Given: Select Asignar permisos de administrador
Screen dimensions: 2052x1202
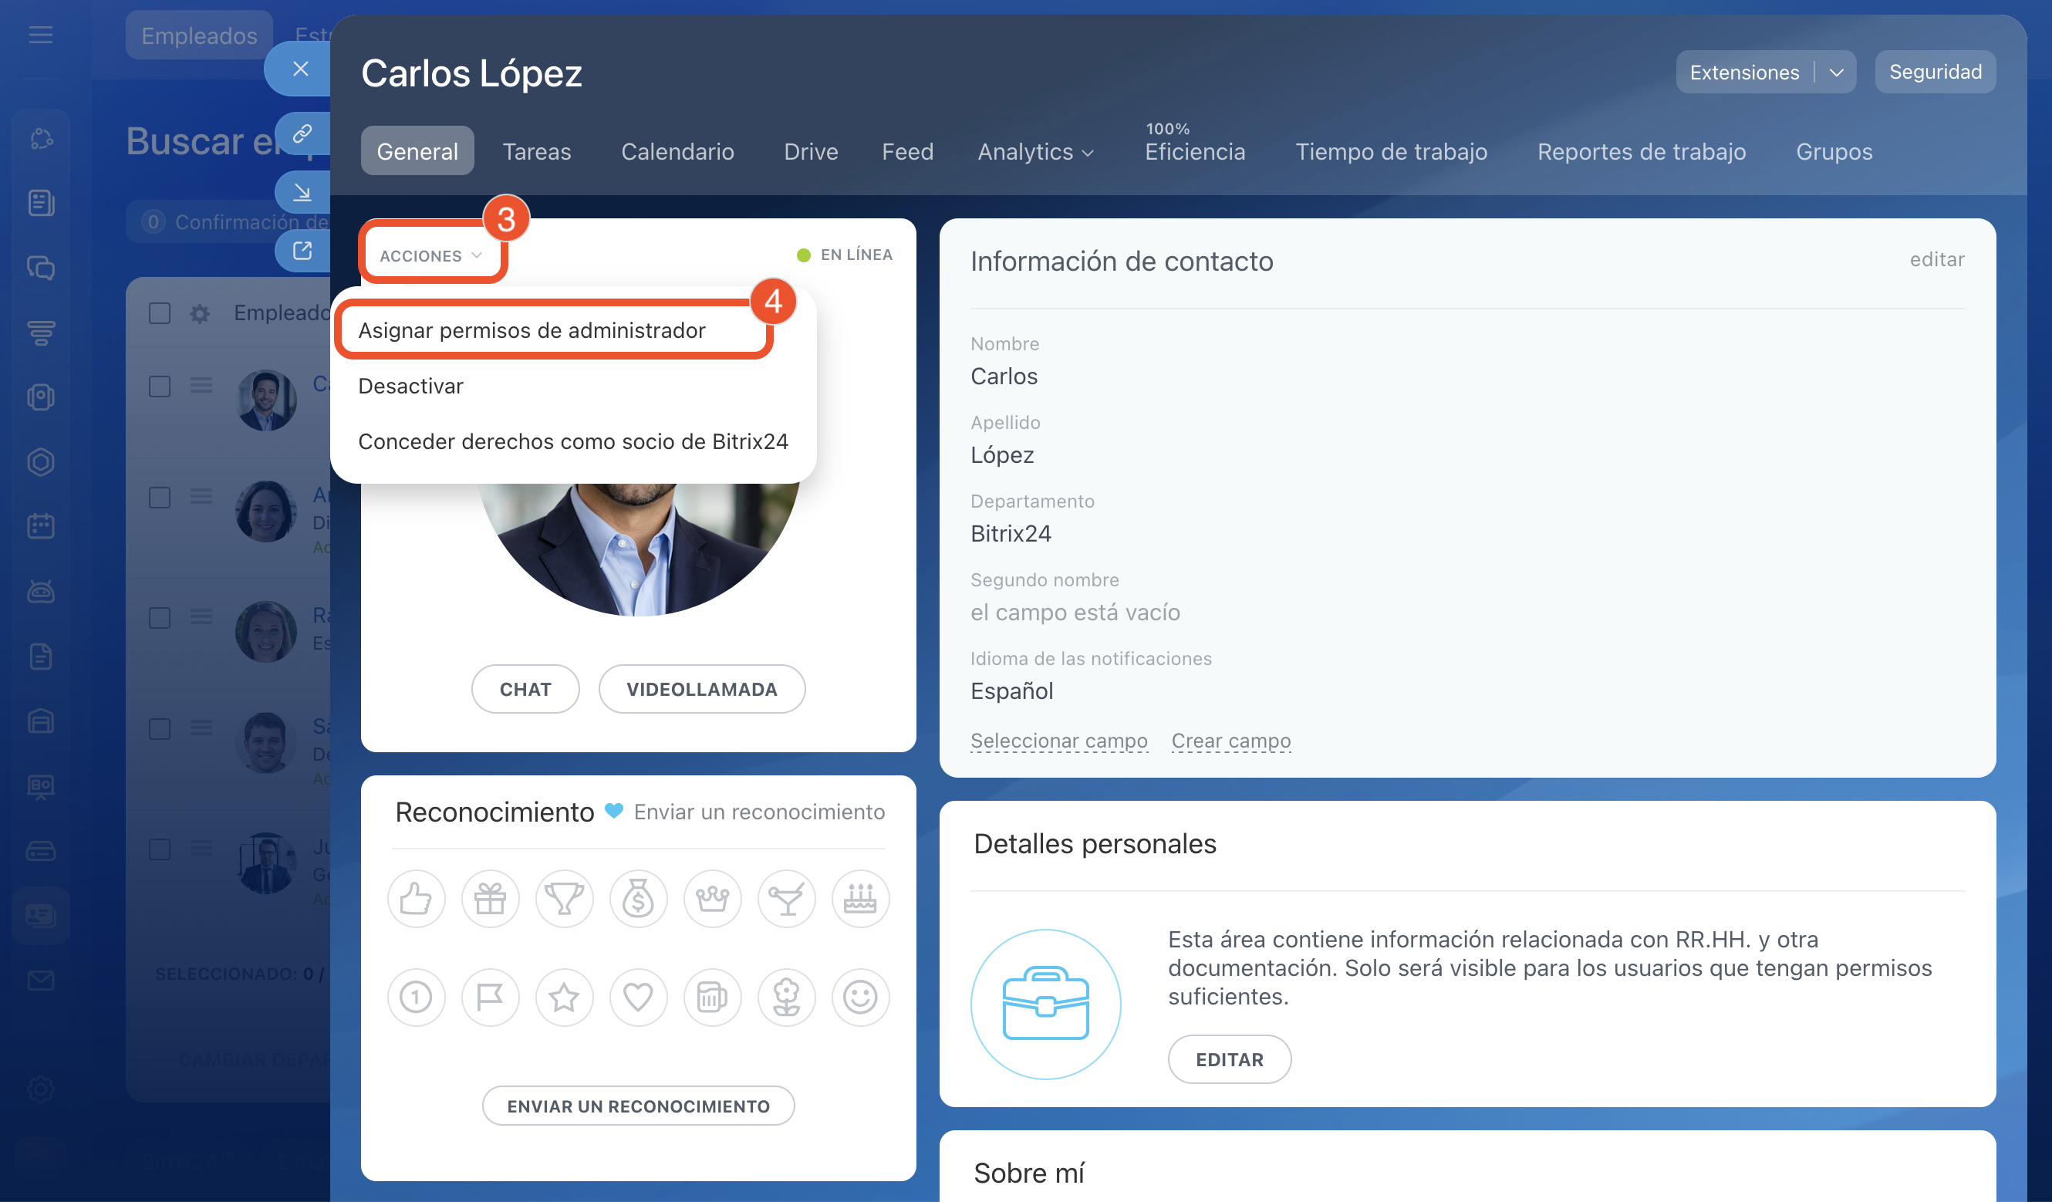Looking at the screenshot, I should [532, 330].
